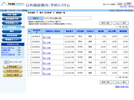Open the 予約台帳 book button
This screenshot has height=100, width=134.
click(x=13, y=67)
